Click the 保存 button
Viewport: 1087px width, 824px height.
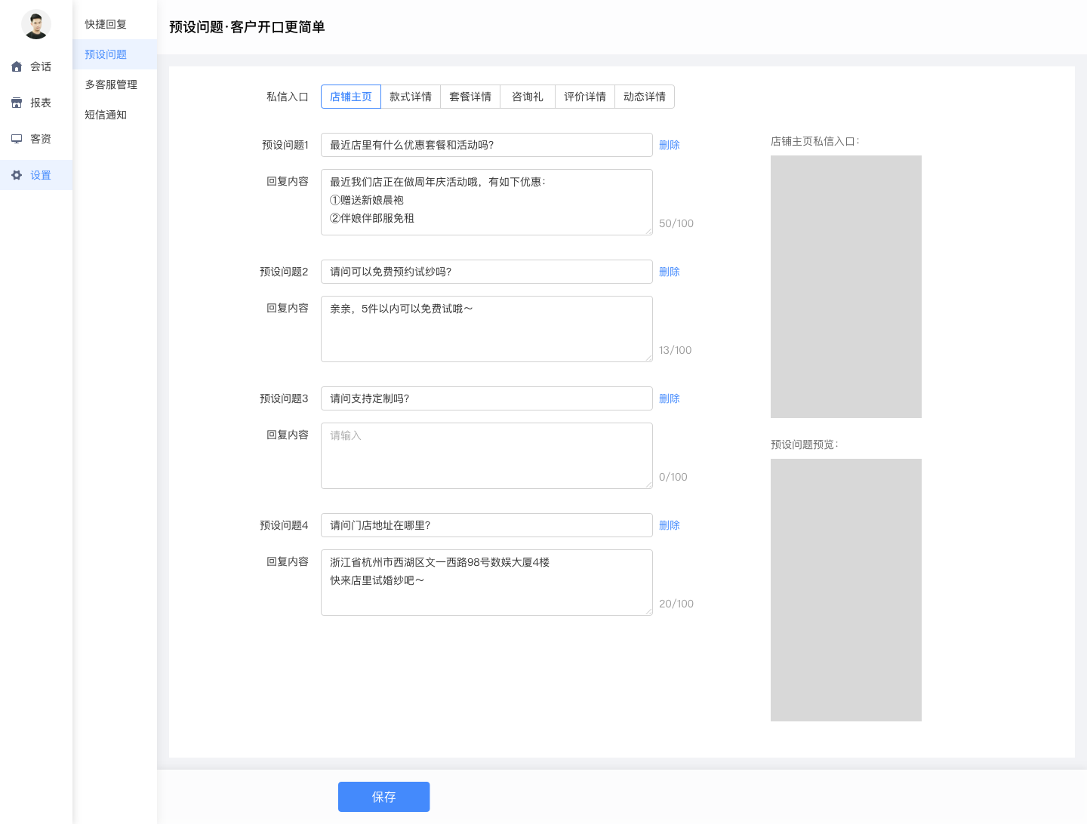tap(384, 797)
